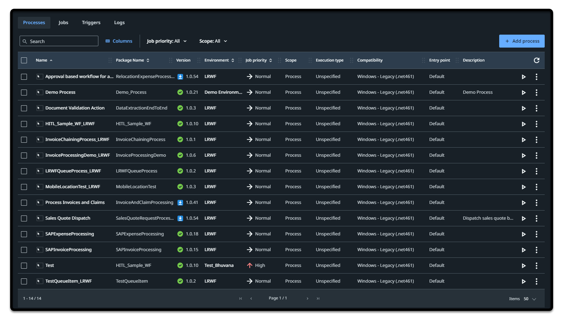Check the Approval based workflow row
The image size is (565, 319).
24,77
